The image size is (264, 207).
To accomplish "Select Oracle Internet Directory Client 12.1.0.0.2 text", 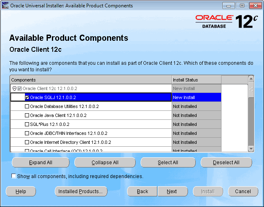I will tap(70, 142).
